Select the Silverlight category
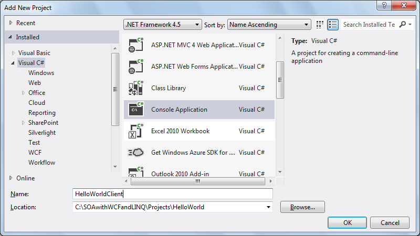The height and width of the screenshot is (236, 420). pos(42,133)
